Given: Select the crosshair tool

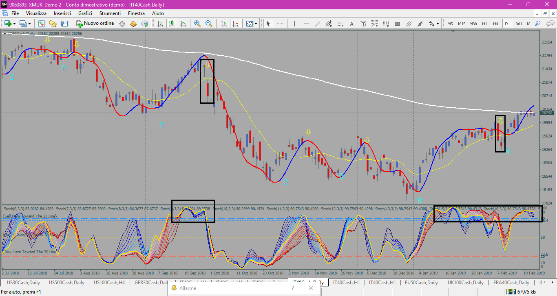Looking at the screenshot, I should [x=280, y=24].
